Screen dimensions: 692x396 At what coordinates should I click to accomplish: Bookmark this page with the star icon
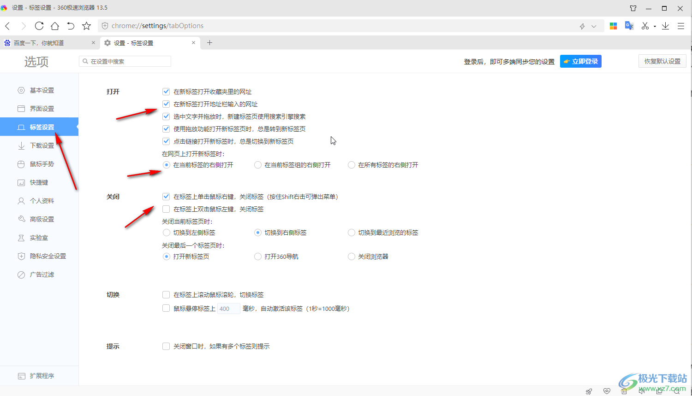(86, 26)
